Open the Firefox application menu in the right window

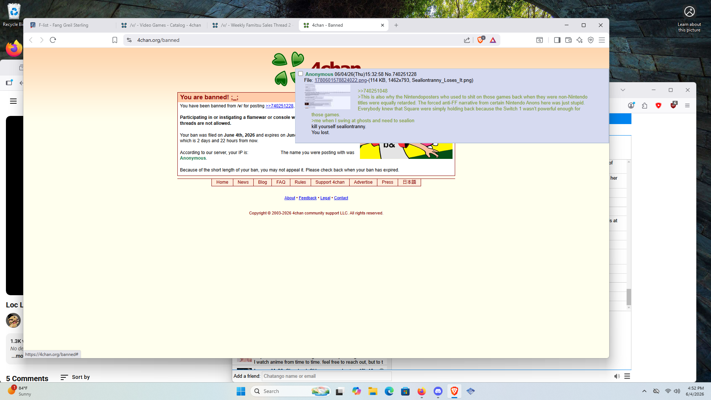tap(687, 106)
